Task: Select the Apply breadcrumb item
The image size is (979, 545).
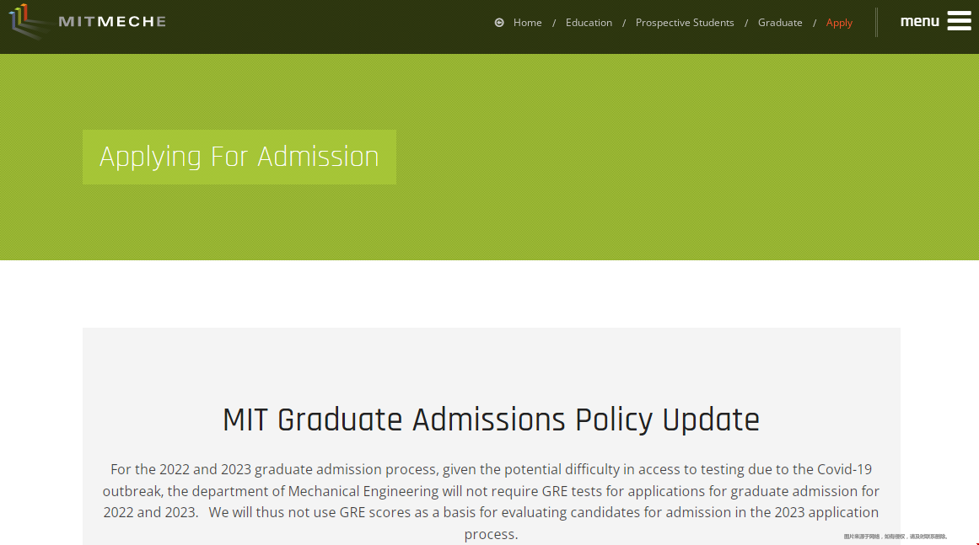Action: [839, 23]
